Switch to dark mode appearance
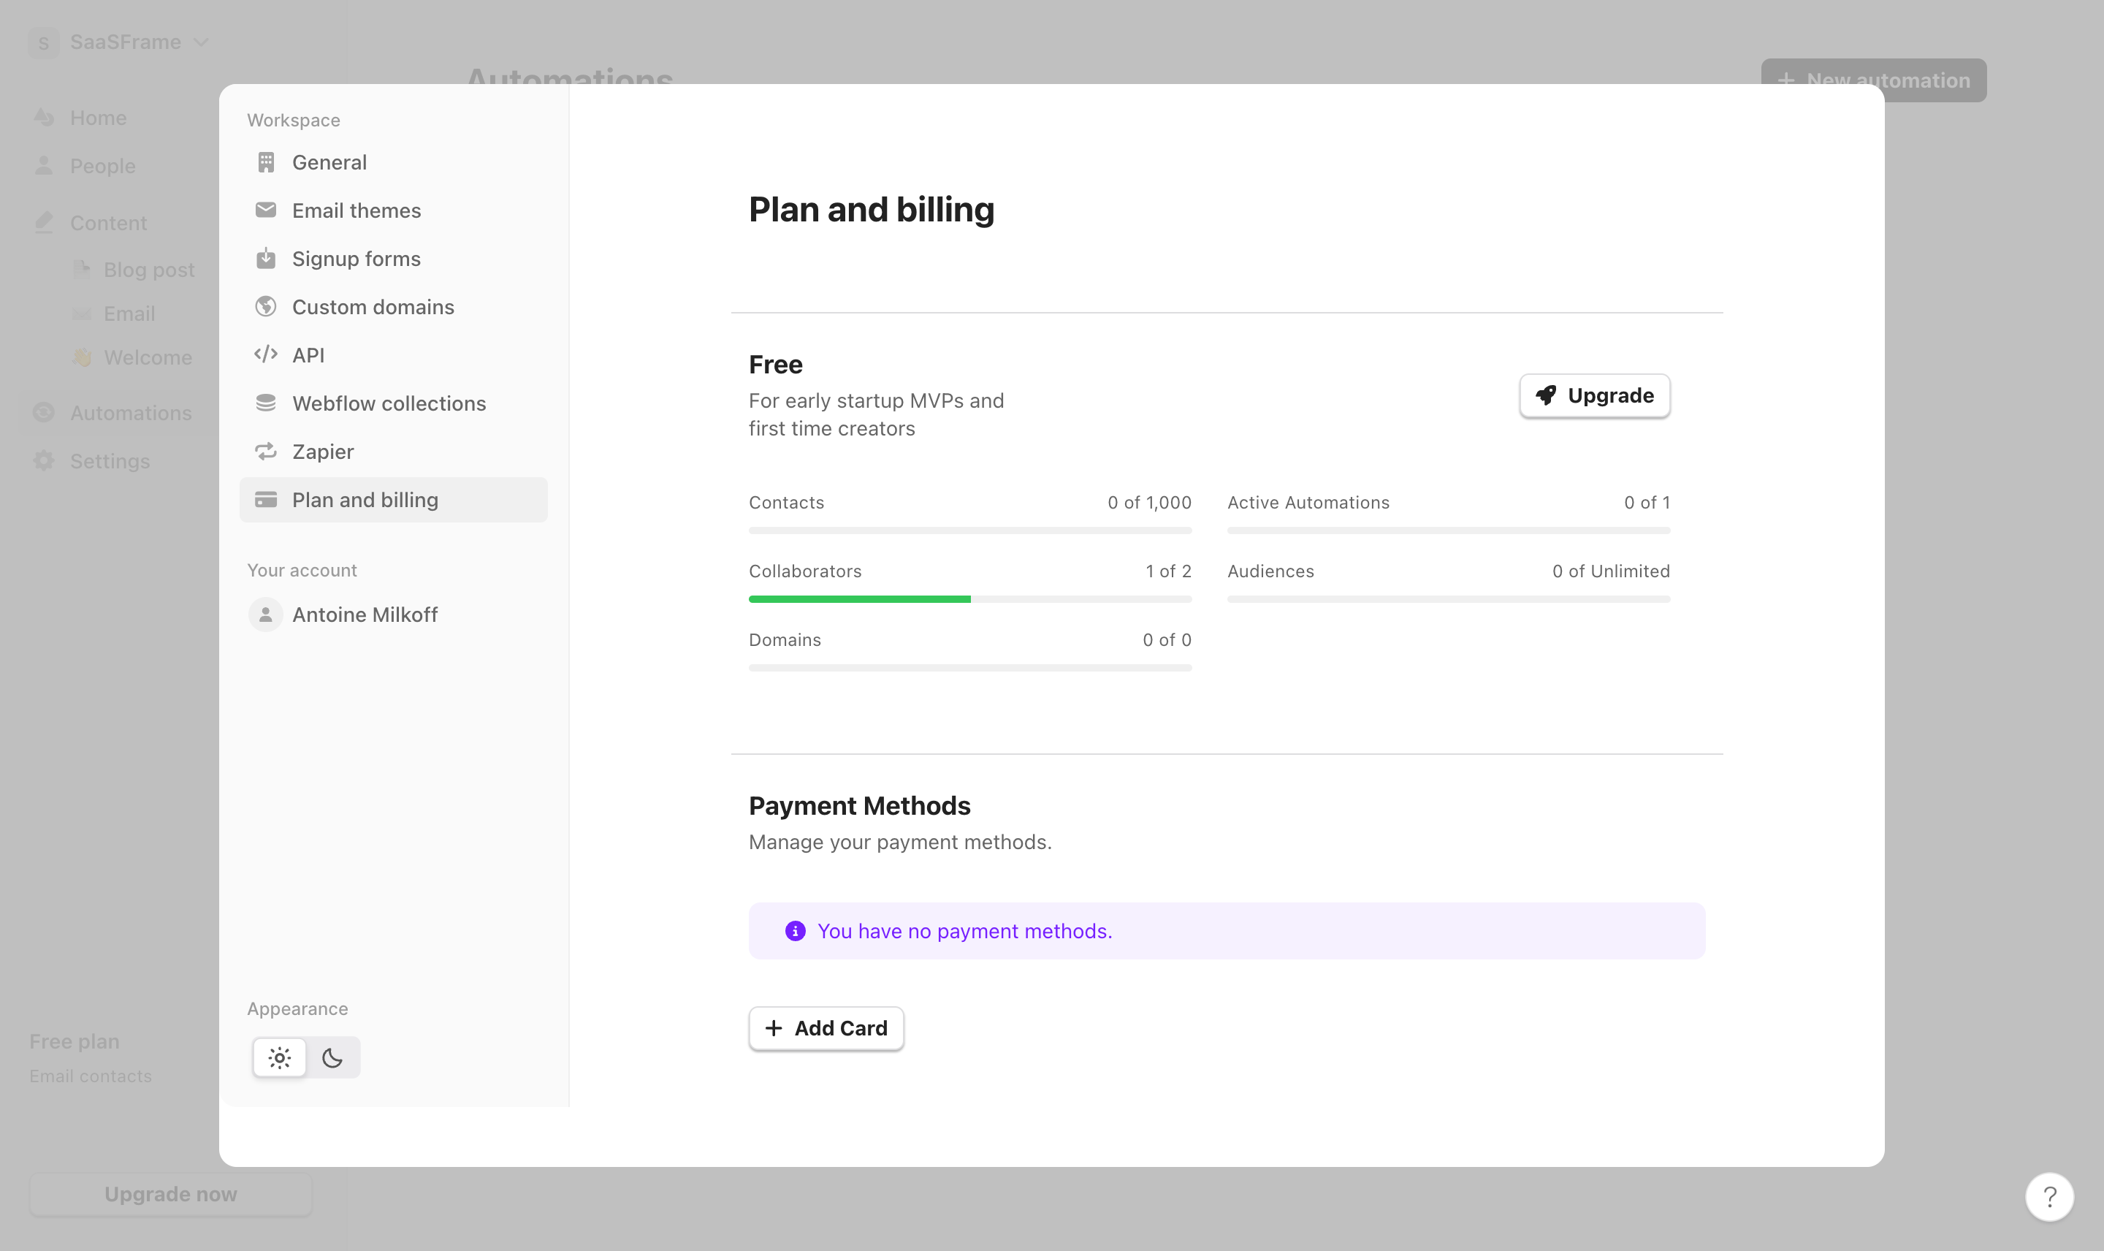2104x1251 pixels. 332,1057
